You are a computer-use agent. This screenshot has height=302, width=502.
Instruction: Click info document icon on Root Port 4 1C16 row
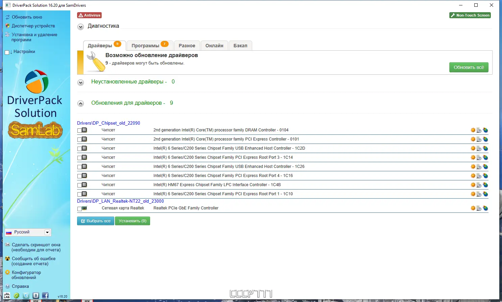479,176
